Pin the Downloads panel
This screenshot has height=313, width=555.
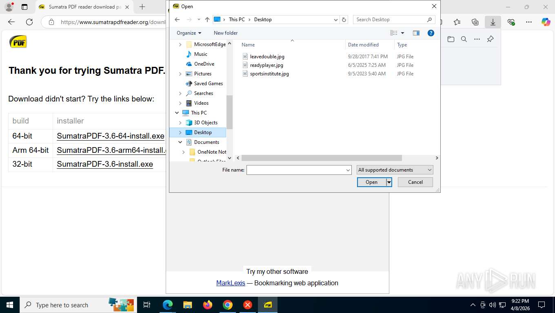pyautogui.click(x=491, y=39)
